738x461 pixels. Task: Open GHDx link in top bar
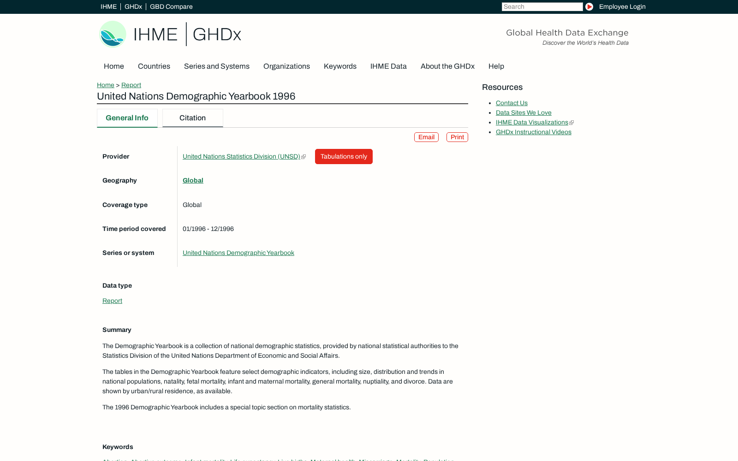pos(133,6)
